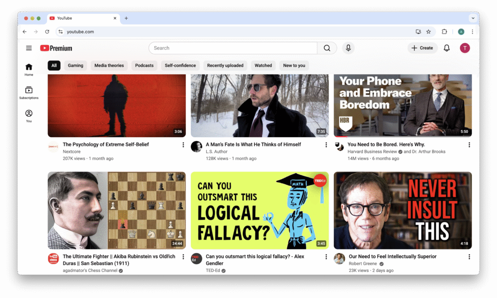Open the account avatar menu
The image size is (497, 298).
click(464, 48)
